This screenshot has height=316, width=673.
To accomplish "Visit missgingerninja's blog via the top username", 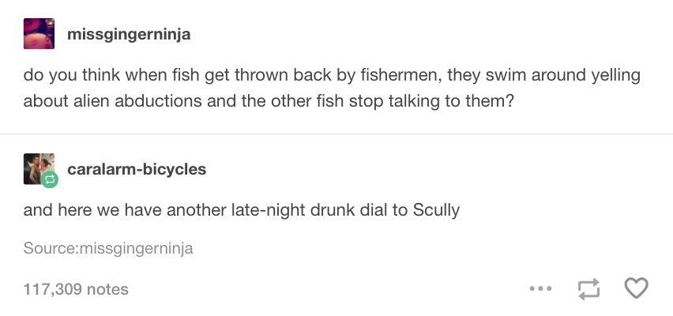I will [129, 34].
